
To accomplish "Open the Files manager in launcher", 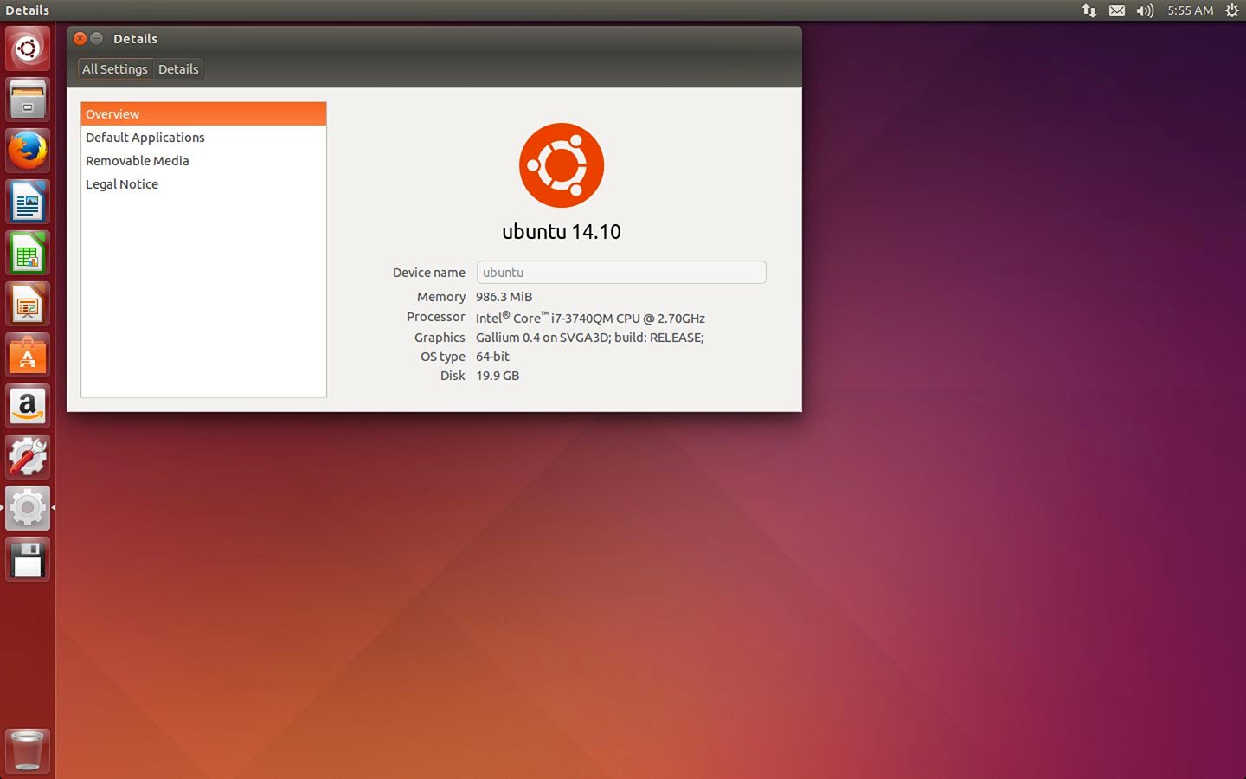I will point(28,100).
